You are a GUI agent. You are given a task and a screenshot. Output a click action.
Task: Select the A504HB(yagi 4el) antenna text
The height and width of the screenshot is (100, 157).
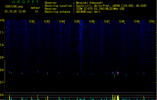tap(88, 12)
